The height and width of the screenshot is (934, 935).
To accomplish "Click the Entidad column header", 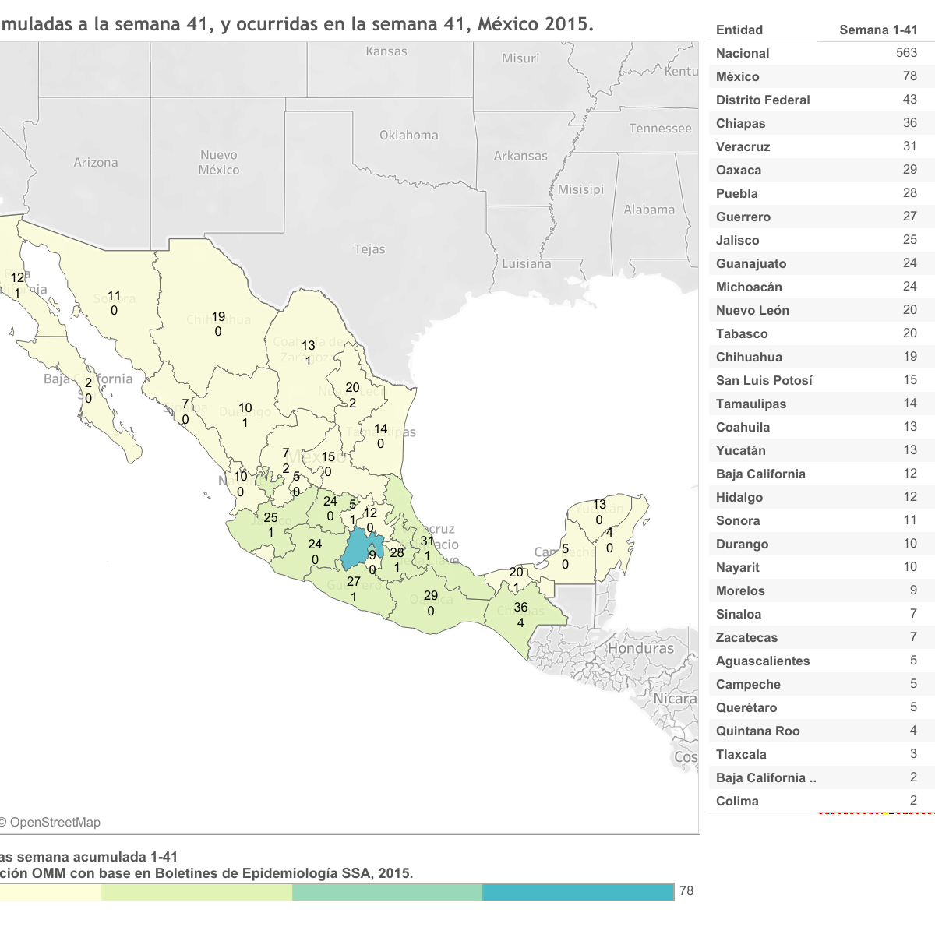I will (739, 30).
